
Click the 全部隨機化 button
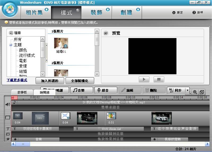coord(80,81)
